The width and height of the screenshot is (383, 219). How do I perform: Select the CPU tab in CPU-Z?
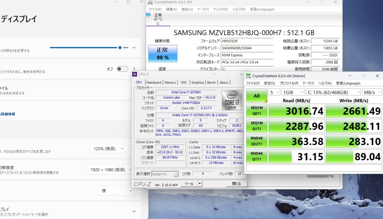click(139, 82)
